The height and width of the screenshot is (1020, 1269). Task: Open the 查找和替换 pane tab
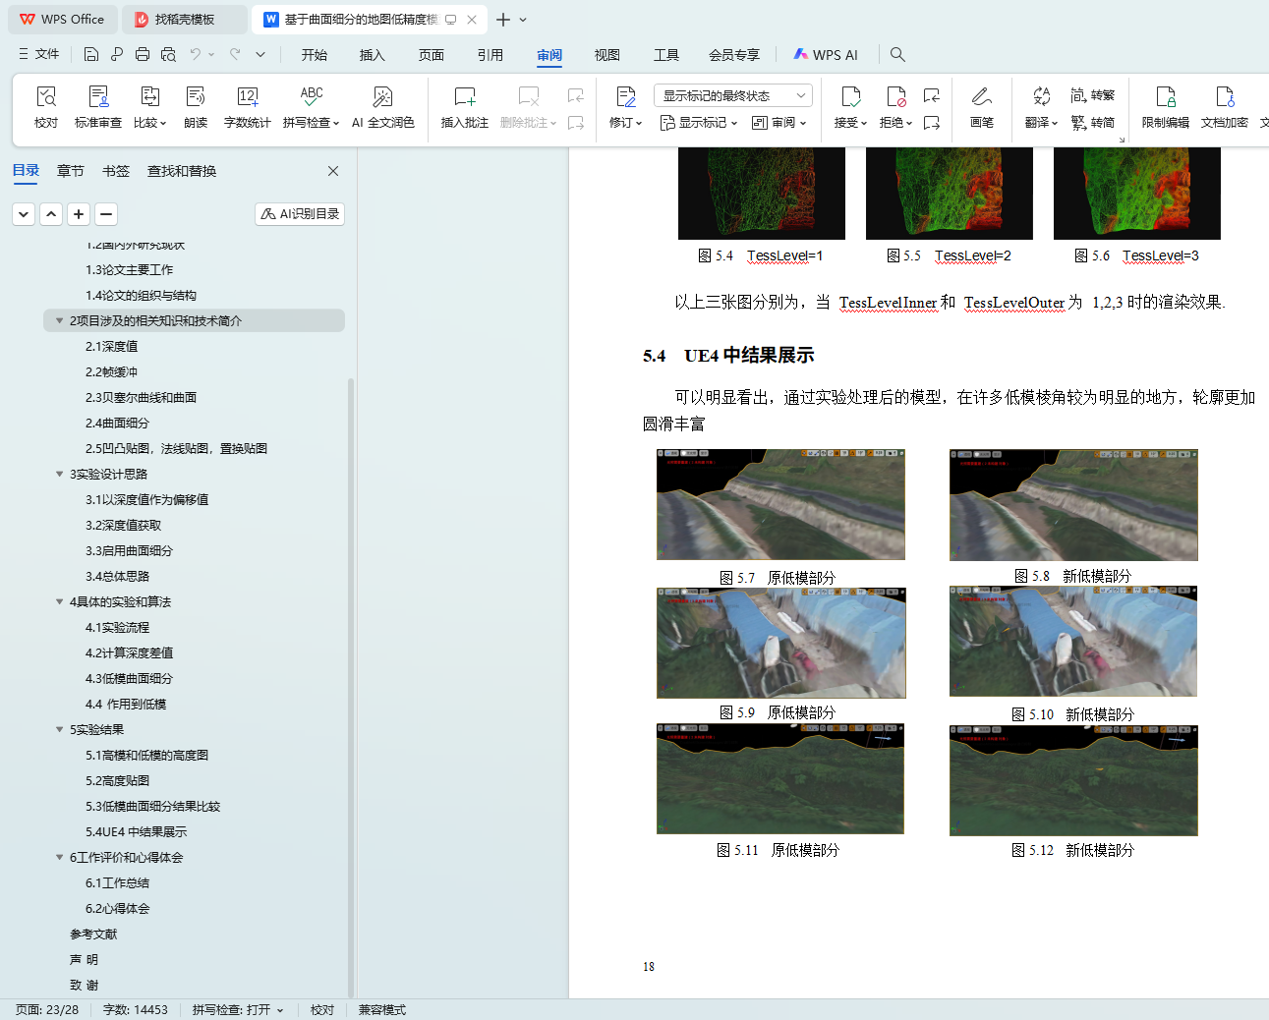coord(182,171)
